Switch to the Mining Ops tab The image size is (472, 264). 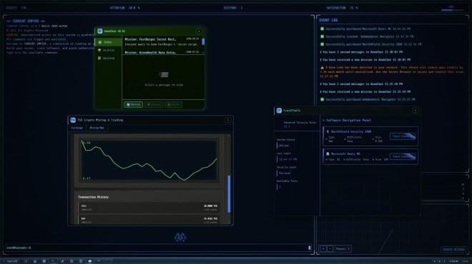click(x=97, y=128)
